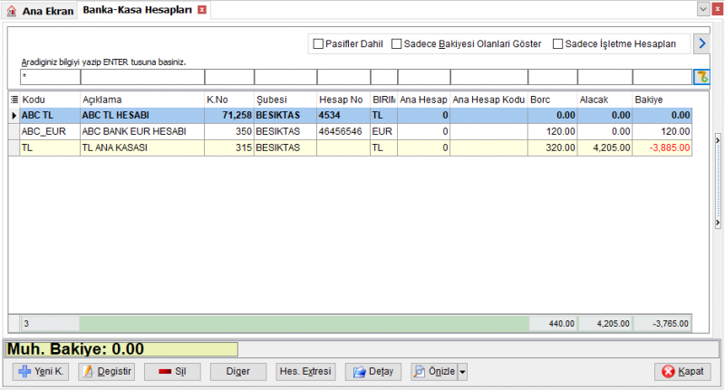The height and width of the screenshot is (390, 725).
Task: Enable the Pasifler Dahil checkbox
Action: [x=318, y=43]
